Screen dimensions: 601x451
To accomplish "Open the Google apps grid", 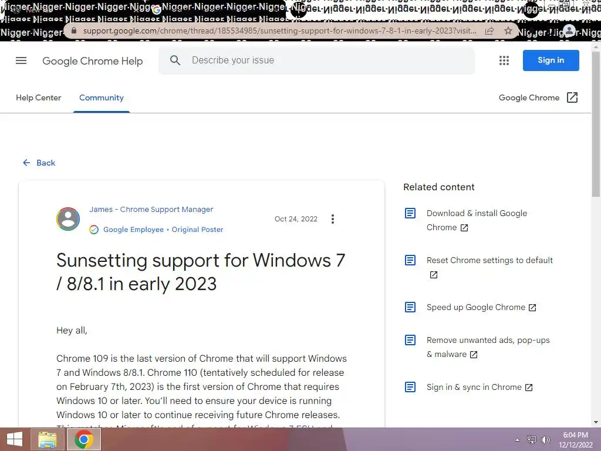I will tap(504, 60).
